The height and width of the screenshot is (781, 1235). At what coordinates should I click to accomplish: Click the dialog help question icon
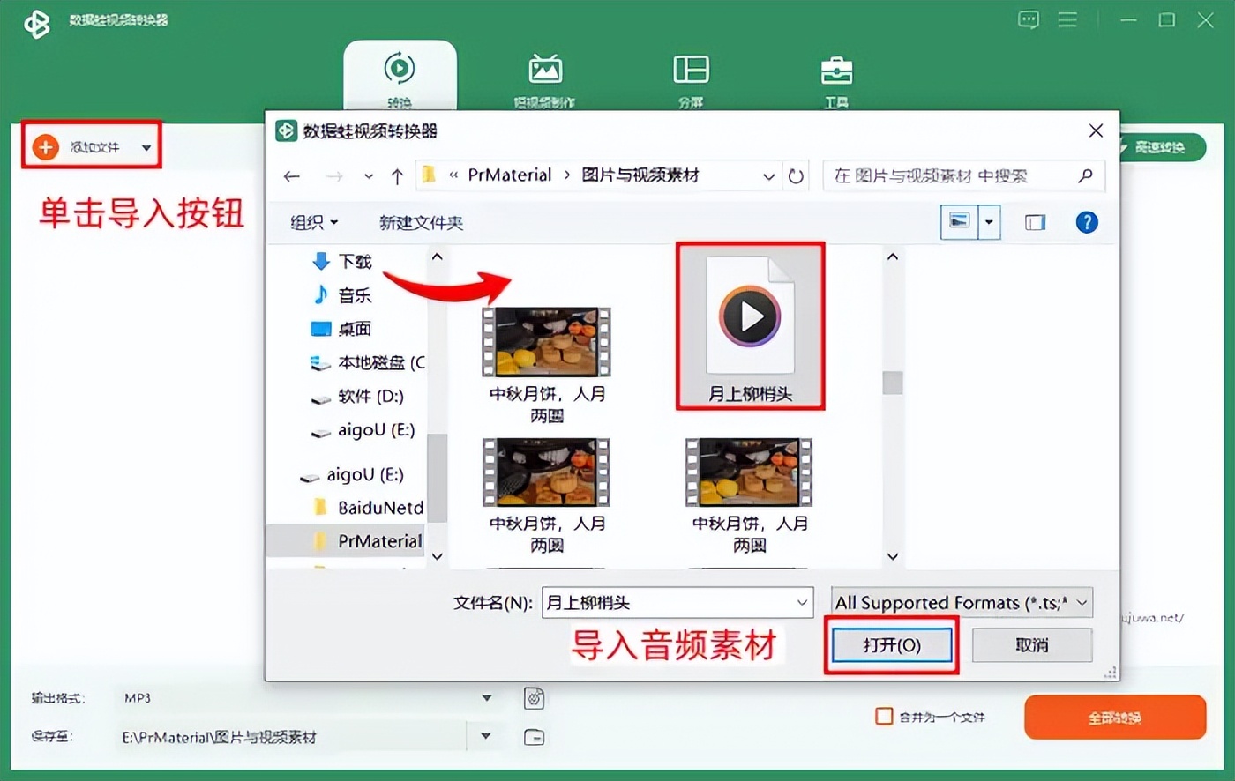pyautogui.click(x=1087, y=222)
